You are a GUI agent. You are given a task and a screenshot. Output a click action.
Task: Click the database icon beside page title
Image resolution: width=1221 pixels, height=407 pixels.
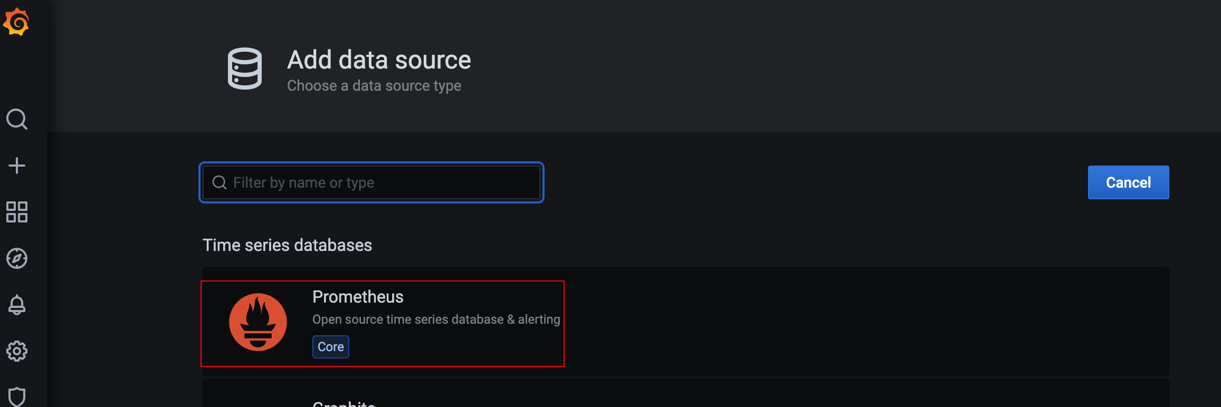pos(245,69)
